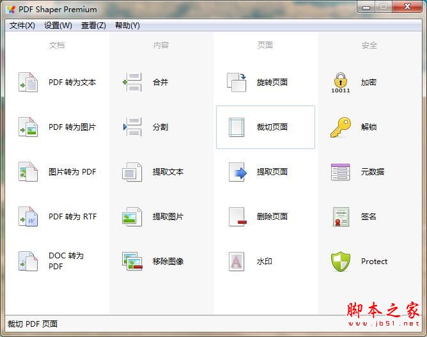The width and height of the screenshot is (427, 337).
Task: Select the PDF 转为图片 label
Action: (x=72, y=127)
